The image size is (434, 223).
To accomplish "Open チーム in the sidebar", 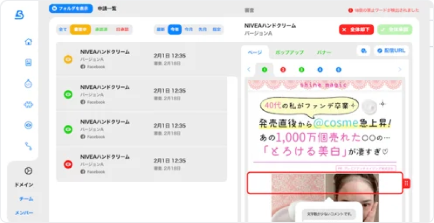I will point(26,199).
